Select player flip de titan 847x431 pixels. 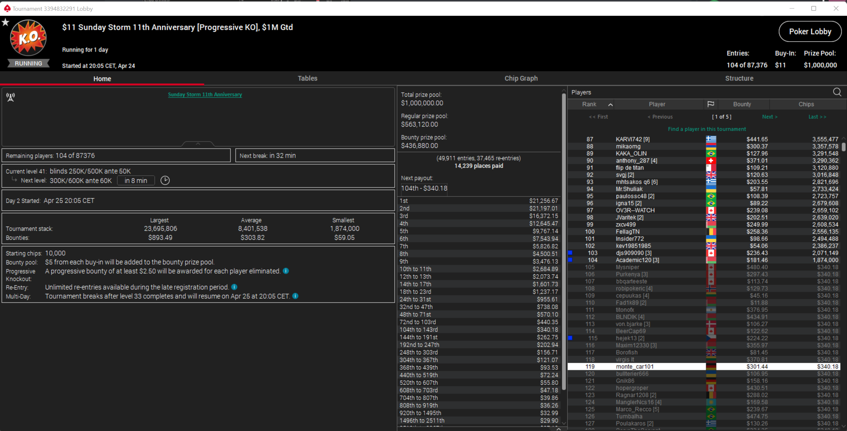(x=704, y=168)
